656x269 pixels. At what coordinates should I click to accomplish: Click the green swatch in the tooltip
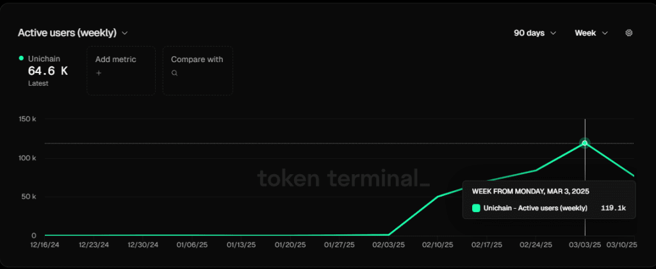click(x=476, y=208)
